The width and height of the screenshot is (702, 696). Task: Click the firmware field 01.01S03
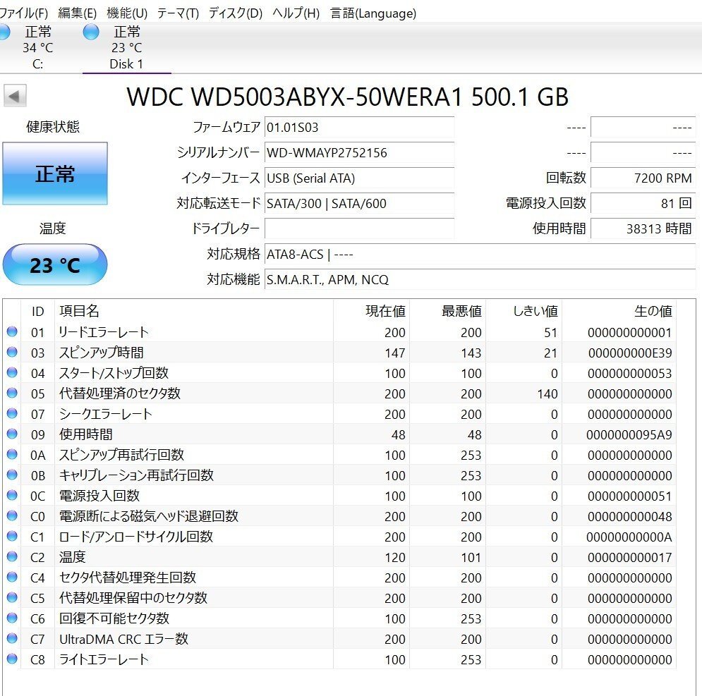(x=360, y=127)
